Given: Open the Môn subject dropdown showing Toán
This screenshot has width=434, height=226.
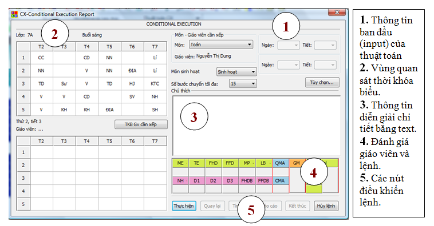Looking at the screenshot, I should [221, 45].
